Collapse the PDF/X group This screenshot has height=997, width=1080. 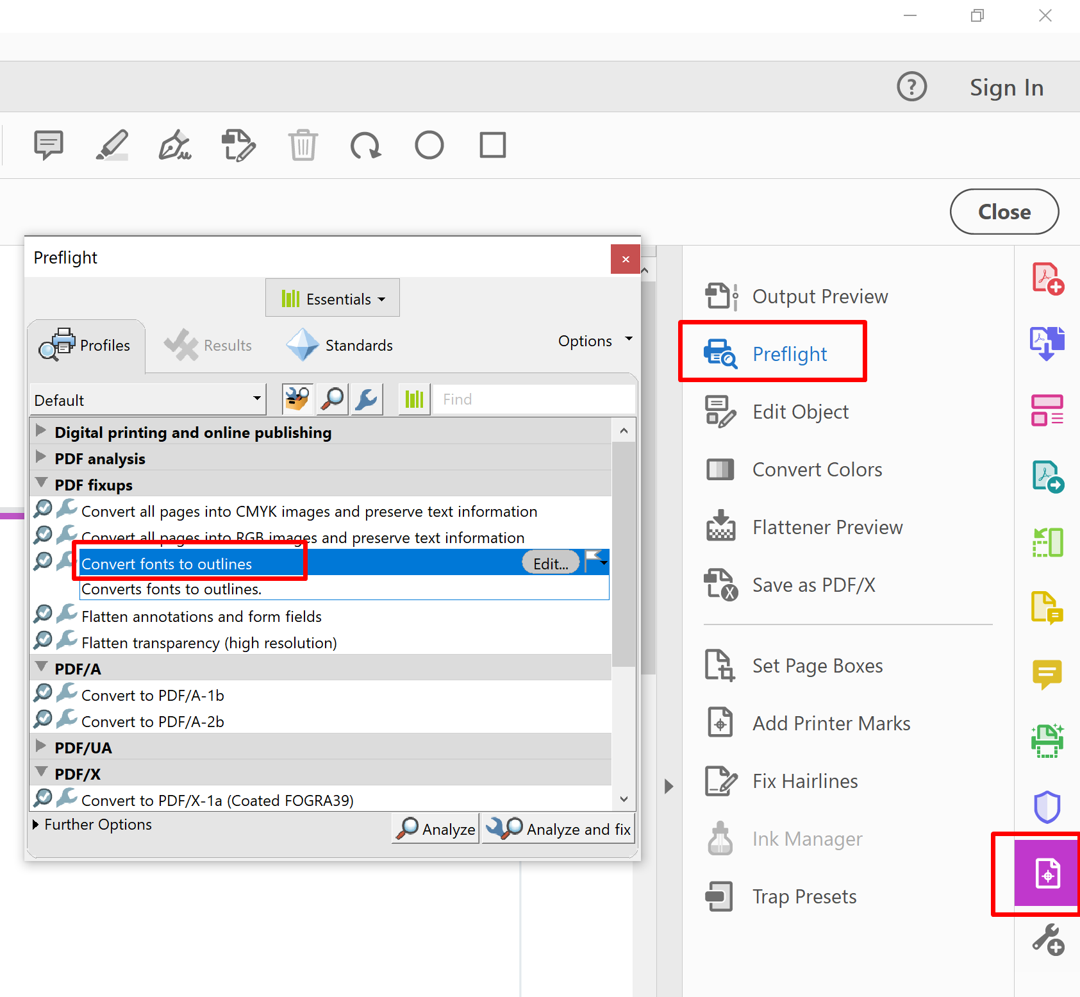click(x=41, y=772)
